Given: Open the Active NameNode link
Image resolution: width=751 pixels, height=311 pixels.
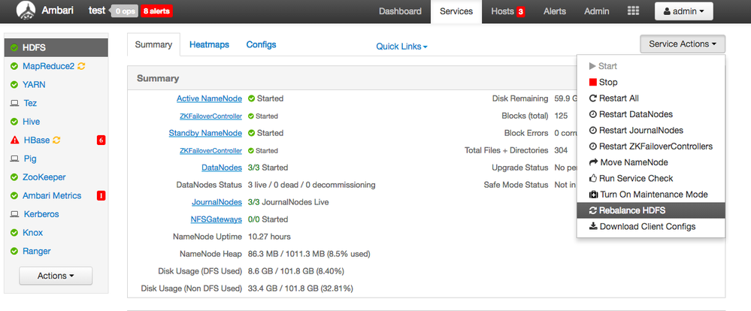Looking at the screenshot, I should coord(209,98).
